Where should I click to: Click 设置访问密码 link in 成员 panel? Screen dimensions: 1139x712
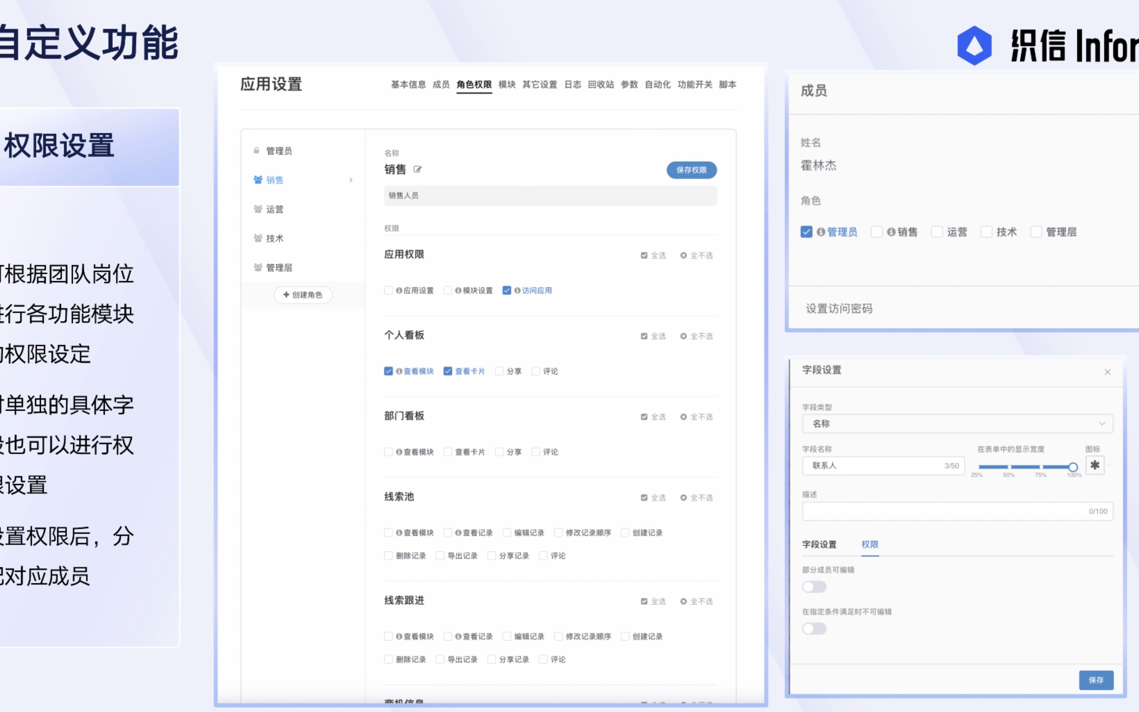[x=839, y=309]
